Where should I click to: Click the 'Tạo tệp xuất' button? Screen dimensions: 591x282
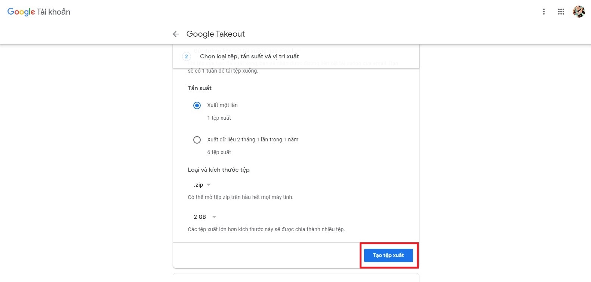click(388, 255)
